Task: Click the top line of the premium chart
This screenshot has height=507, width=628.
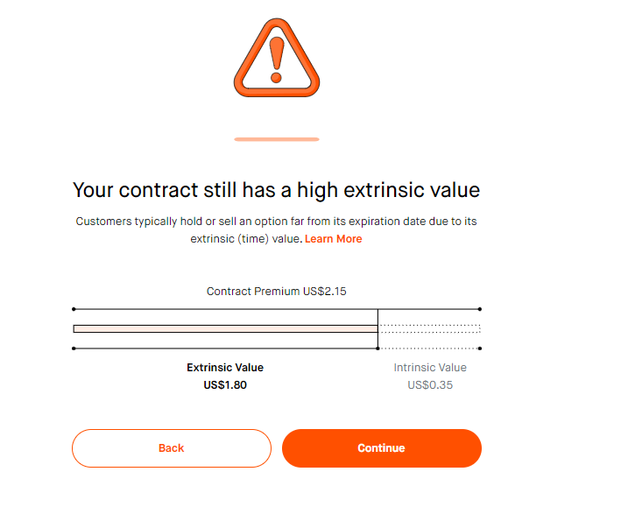Action: tap(277, 309)
